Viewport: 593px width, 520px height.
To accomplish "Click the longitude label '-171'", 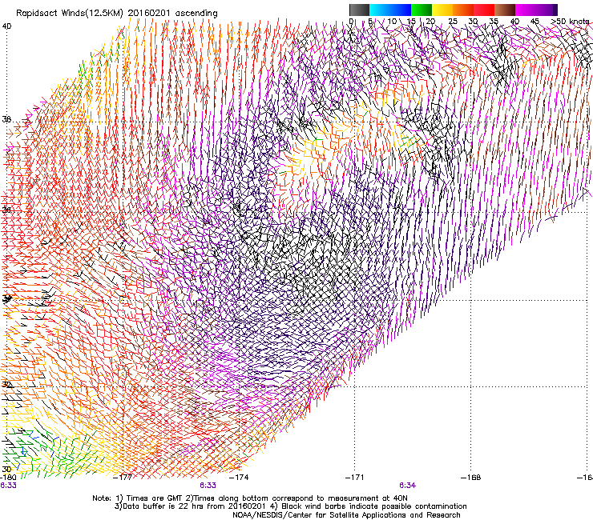I will coord(355,478).
